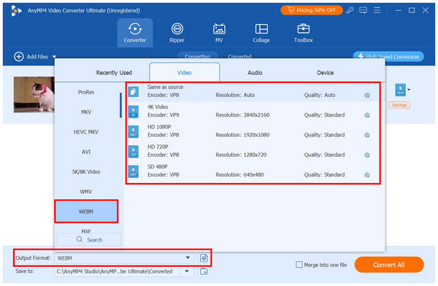Switch to the Device tab
Image resolution: width=438 pixels, height=286 pixels.
(x=325, y=73)
